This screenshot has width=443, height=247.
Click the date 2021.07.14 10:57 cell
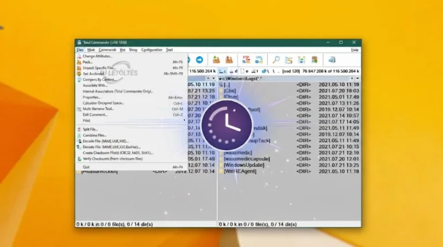click(x=339, y=115)
